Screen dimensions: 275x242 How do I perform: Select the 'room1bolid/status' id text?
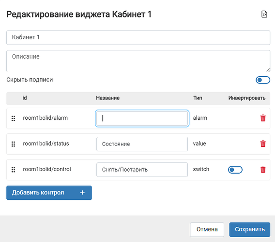click(46, 144)
